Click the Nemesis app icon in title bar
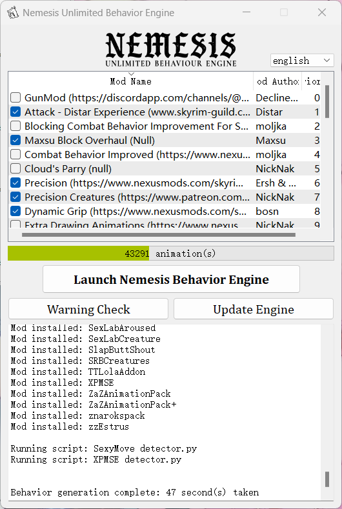 point(13,13)
